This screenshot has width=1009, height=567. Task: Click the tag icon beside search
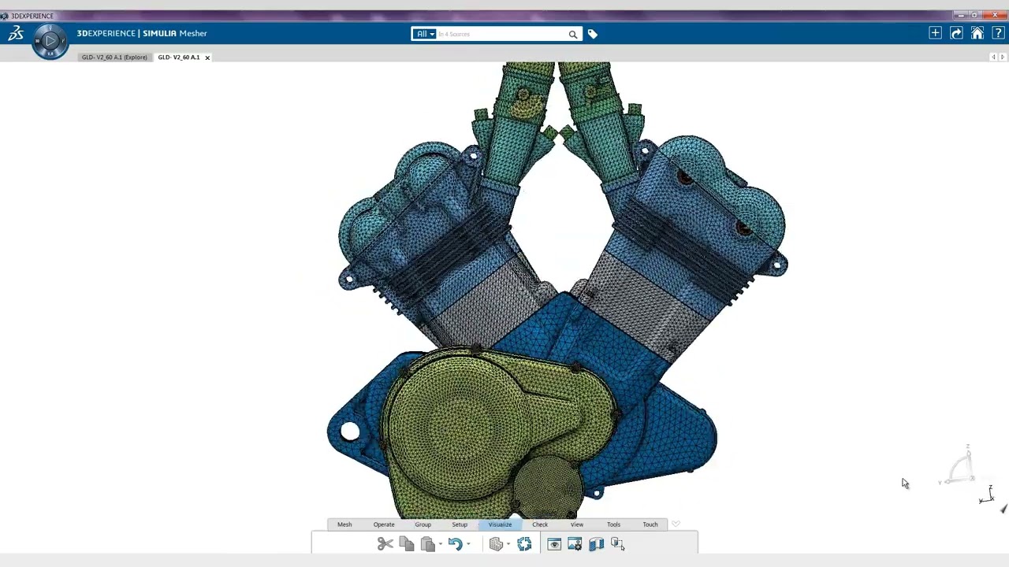click(593, 34)
